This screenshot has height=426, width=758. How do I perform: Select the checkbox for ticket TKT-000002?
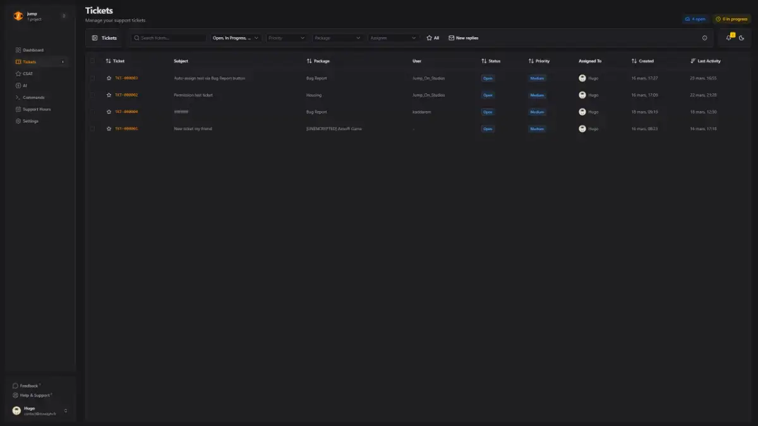coord(92,95)
